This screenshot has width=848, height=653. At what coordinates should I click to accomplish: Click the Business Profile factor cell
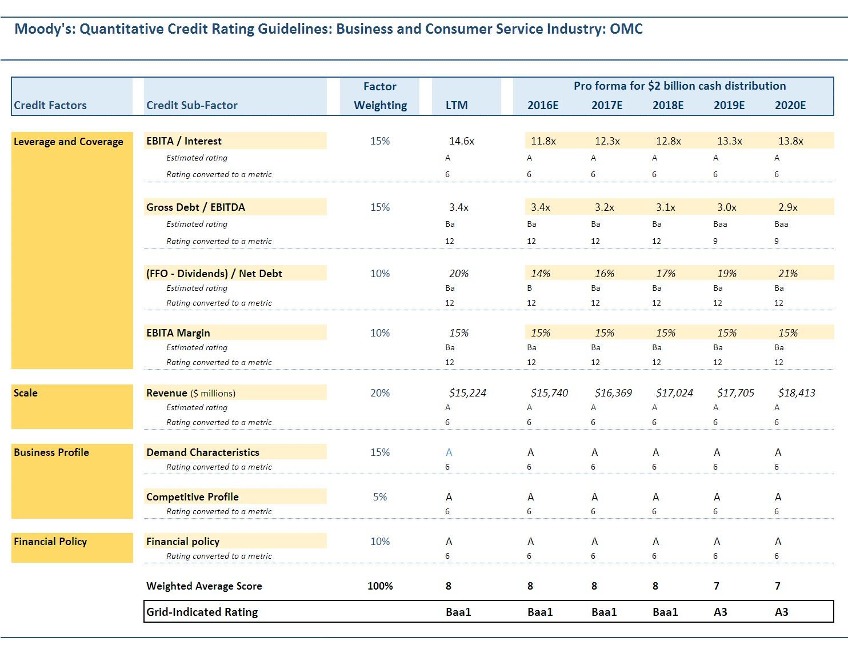pyautogui.click(x=72, y=481)
